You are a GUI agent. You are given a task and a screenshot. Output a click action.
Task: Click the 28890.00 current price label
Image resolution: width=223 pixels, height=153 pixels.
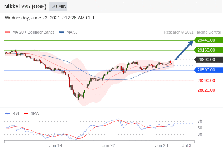point(209,60)
